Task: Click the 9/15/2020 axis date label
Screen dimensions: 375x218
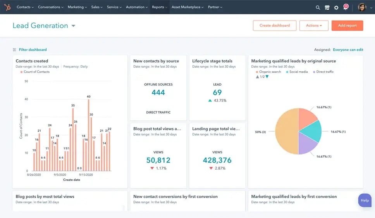Action: [86, 175]
